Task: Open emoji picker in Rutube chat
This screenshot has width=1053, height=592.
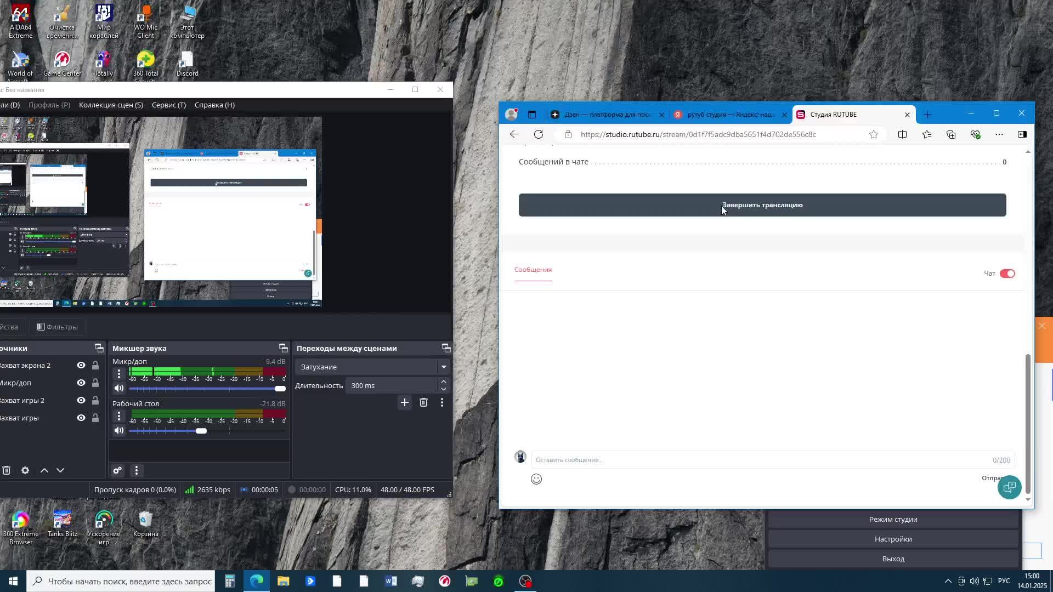Action: [536, 479]
